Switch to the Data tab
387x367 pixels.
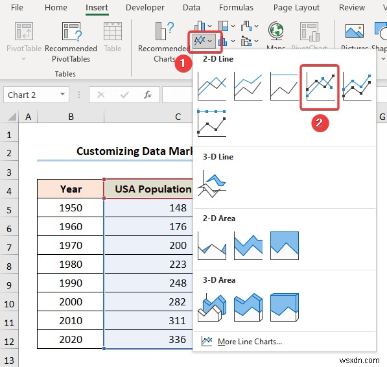191,8
